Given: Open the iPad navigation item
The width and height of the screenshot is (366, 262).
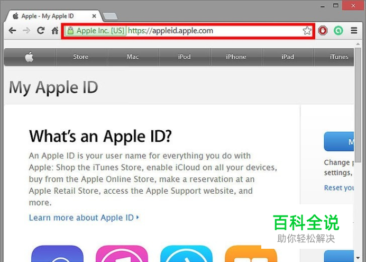Looking at the screenshot, I should [x=288, y=57].
